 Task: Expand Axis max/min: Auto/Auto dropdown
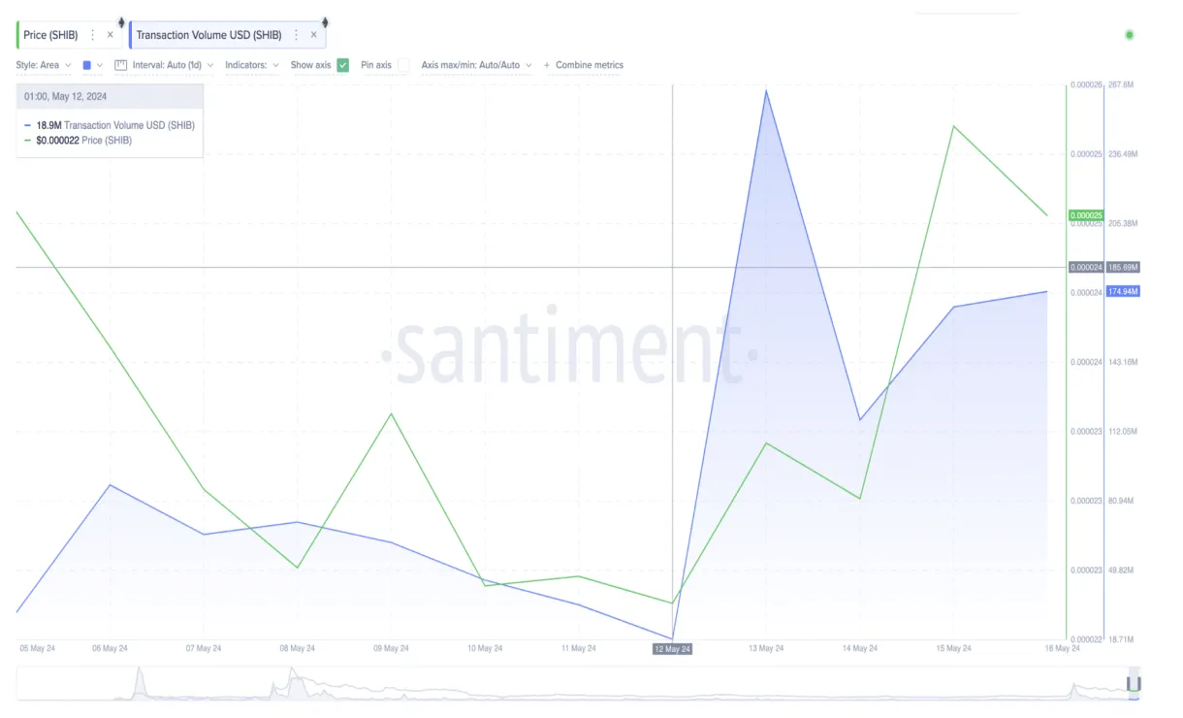(x=475, y=65)
